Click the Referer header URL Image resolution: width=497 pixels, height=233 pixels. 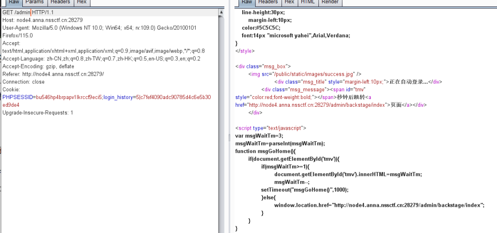63,74
